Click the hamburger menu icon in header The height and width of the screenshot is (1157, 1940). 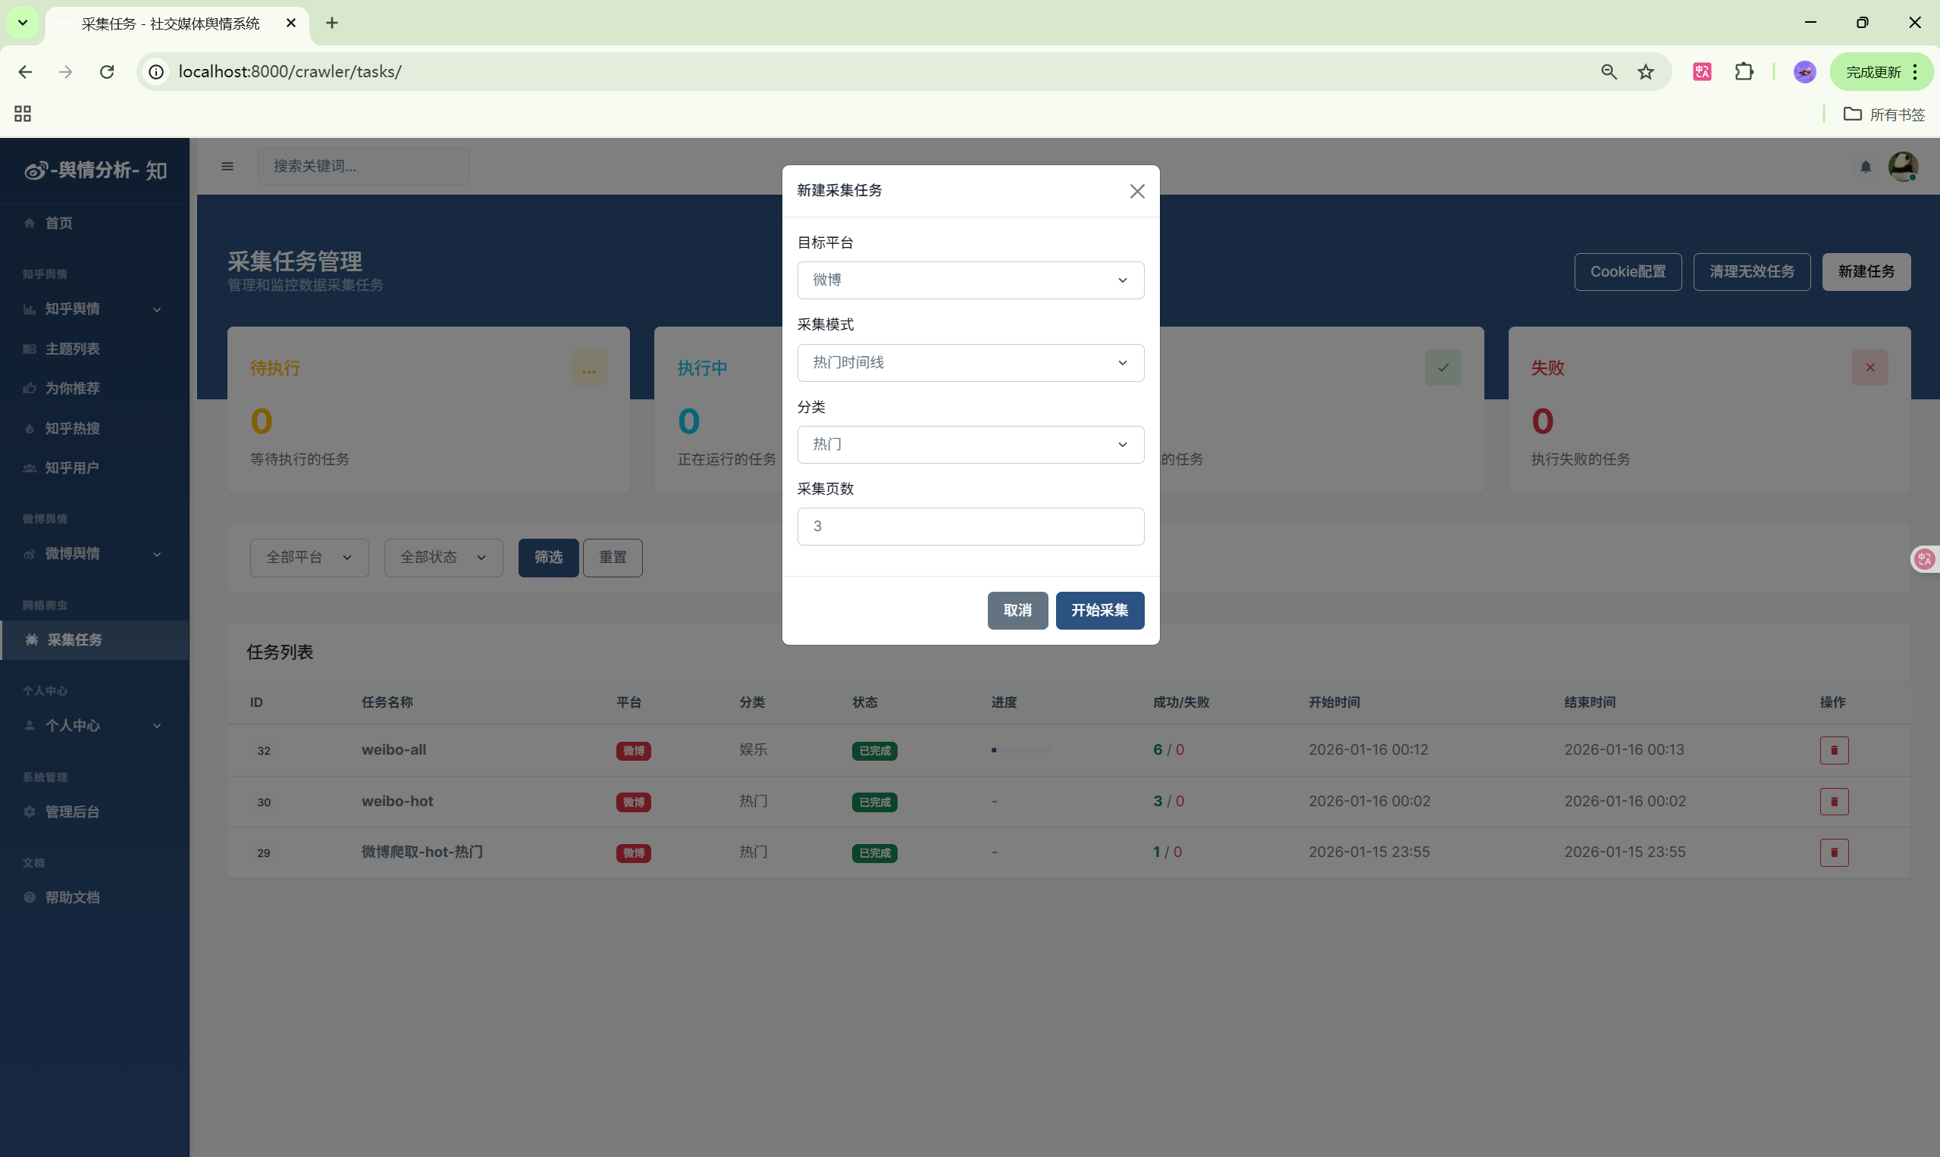[x=227, y=166]
